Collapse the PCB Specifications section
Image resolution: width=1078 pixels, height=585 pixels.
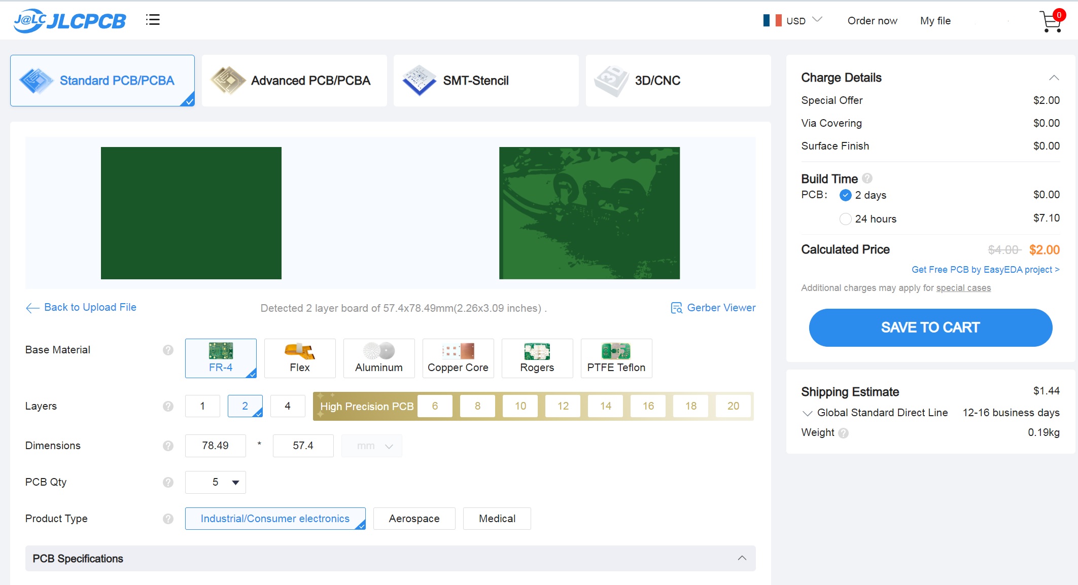[742, 558]
